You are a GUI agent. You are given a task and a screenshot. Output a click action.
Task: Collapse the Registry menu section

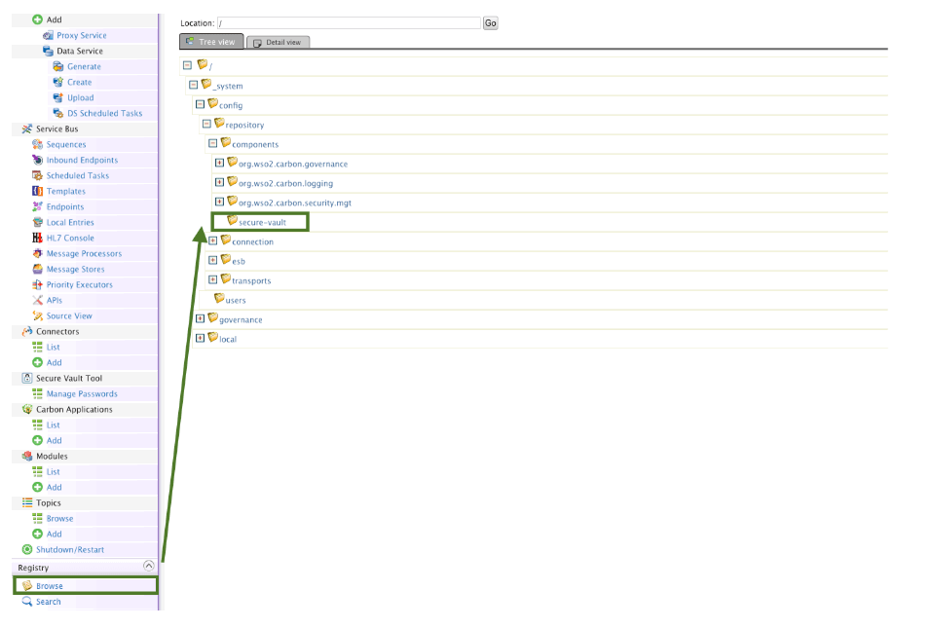[x=148, y=566]
